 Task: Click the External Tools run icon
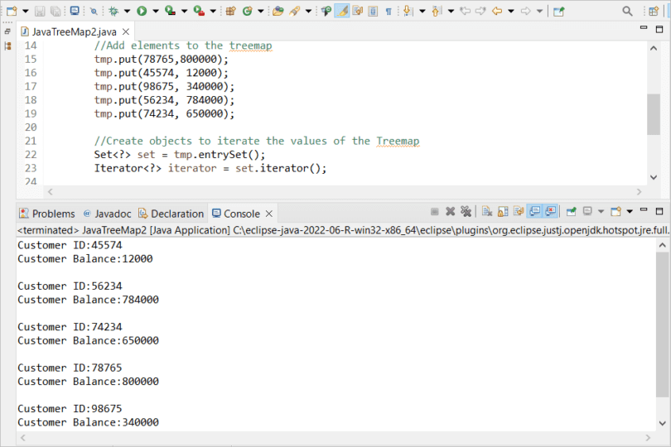click(199, 11)
